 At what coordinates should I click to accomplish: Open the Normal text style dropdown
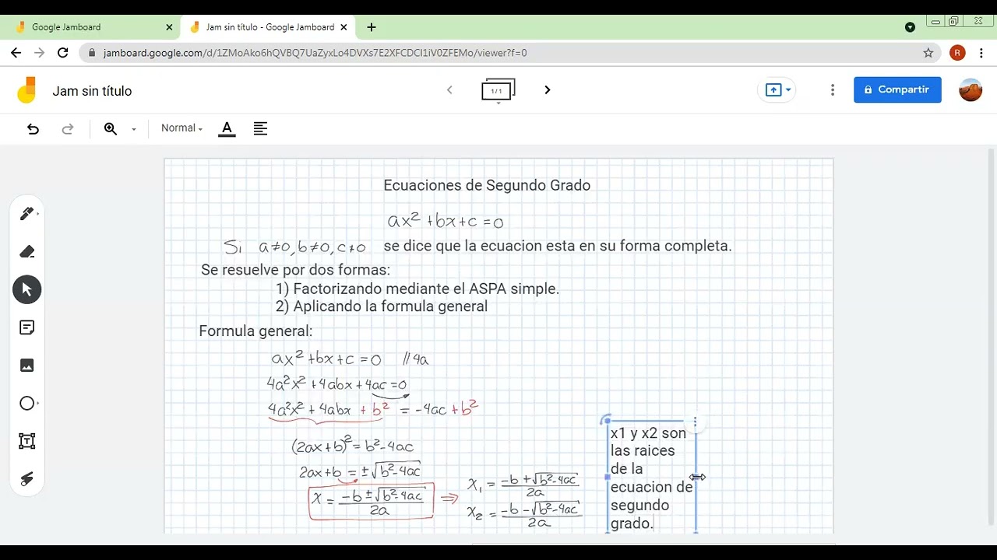[181, 128]
